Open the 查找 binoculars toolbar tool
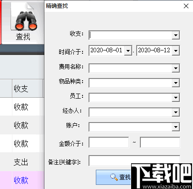The width and height of the screenshot is (193, 189). pyautogui.click(x=23, y=22)
